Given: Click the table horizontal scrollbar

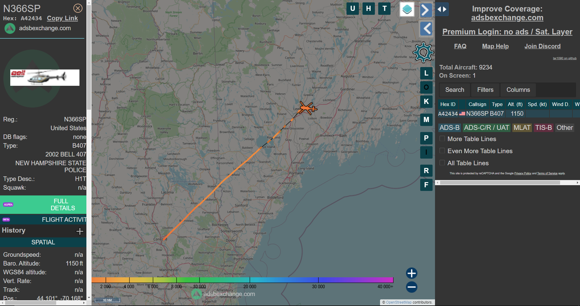Looking at the screenshot, I should [x=500, y=183].
